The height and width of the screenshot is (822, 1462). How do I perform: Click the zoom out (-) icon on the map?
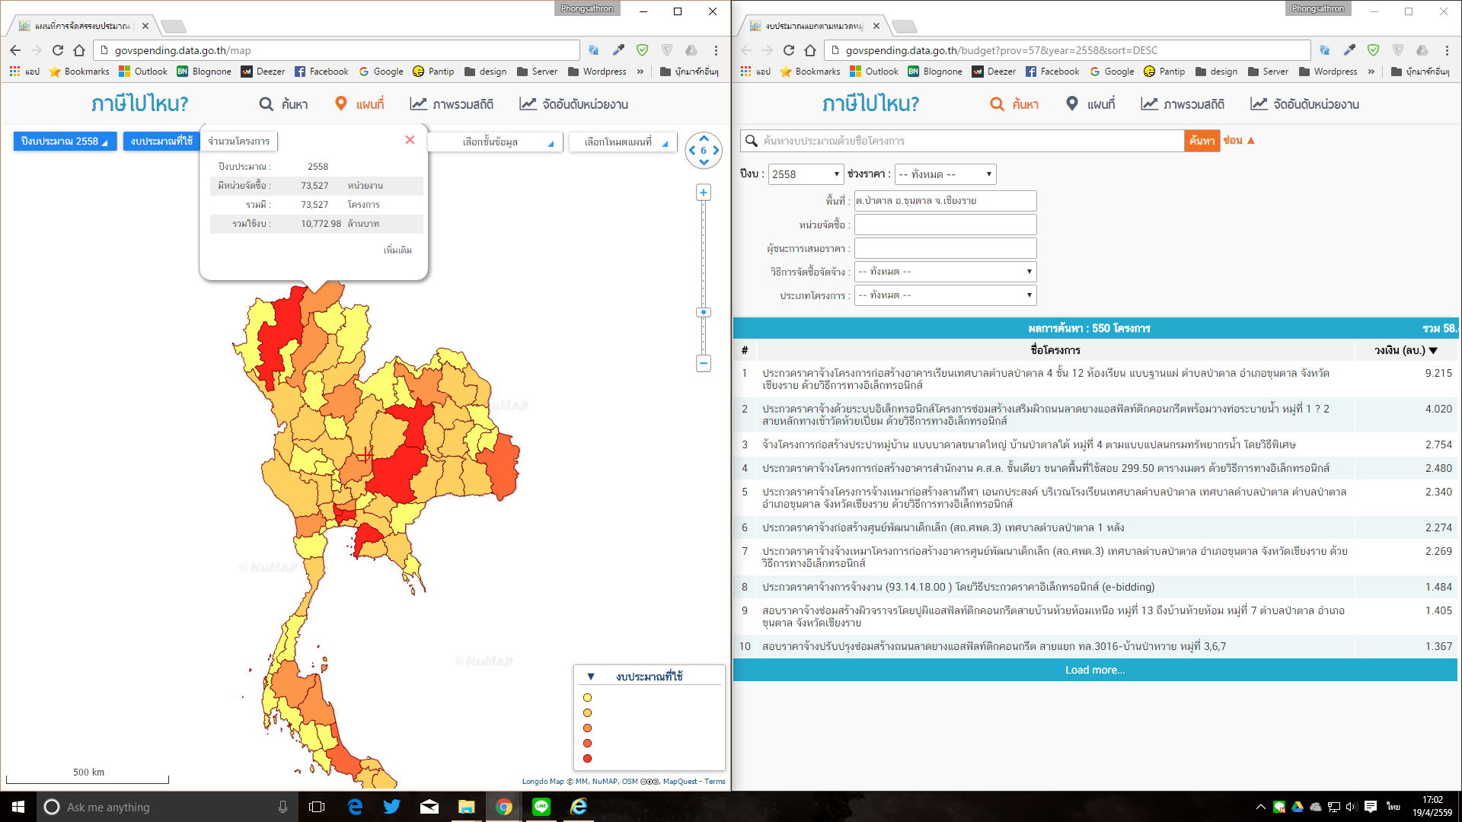coord(706,358)
